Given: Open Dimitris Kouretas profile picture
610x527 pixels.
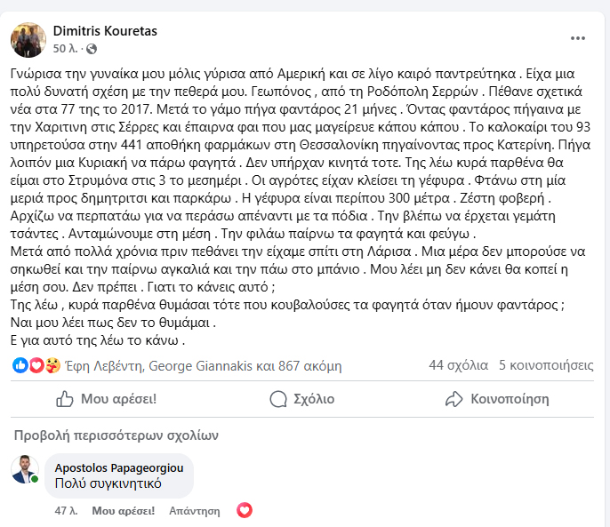Looking at the screenshot, I should coord(28,39).
